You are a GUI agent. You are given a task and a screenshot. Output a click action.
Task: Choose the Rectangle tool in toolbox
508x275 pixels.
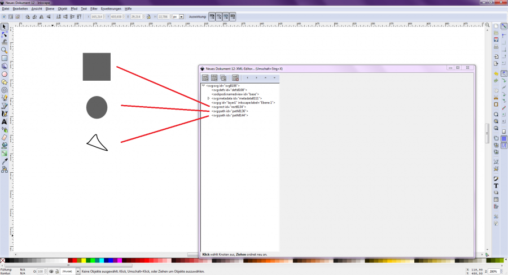pyautogui.click(x=5, y=58)
